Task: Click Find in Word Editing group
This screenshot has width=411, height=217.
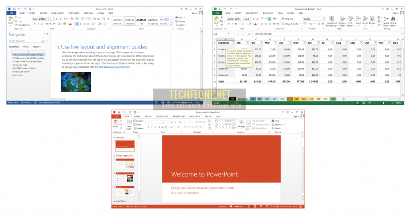Action: (x=180, y=18)
